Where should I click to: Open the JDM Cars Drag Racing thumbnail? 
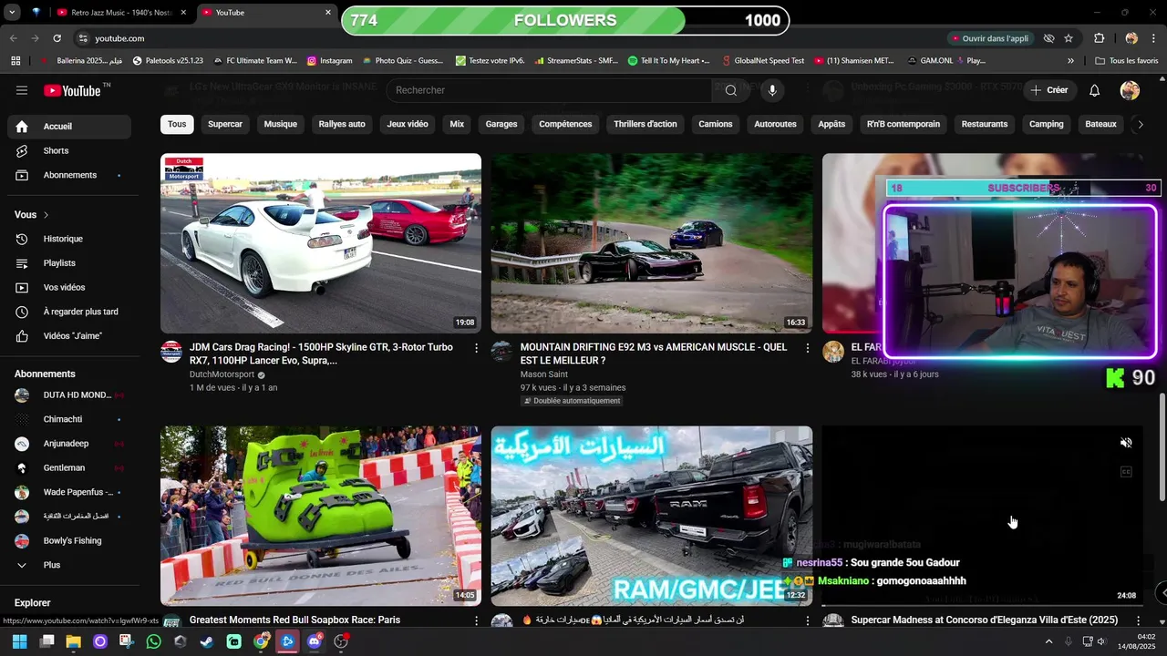coord(321,243)
